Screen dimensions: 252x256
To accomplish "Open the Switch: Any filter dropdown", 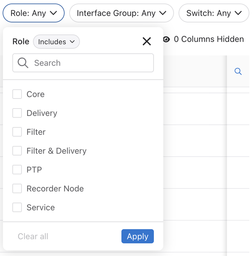I will tap(214, 13).
